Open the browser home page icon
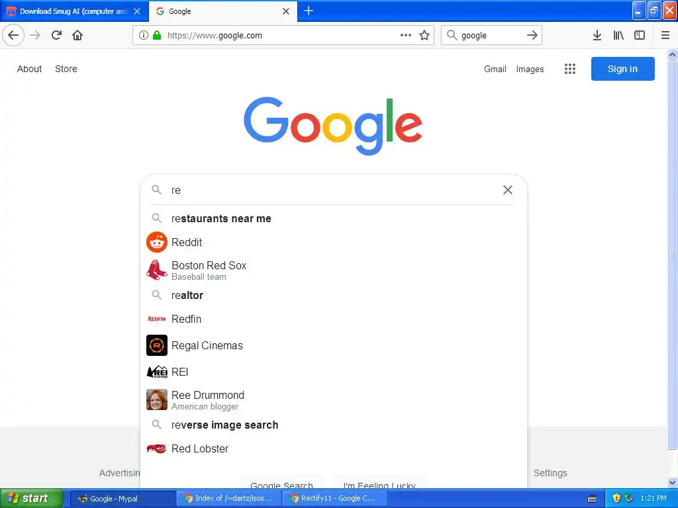678x508 pixels. point(77,35)
